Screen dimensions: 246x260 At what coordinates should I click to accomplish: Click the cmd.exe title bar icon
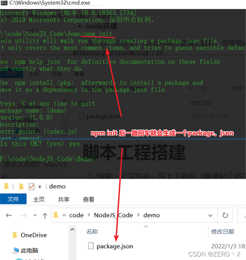[4, 3]
